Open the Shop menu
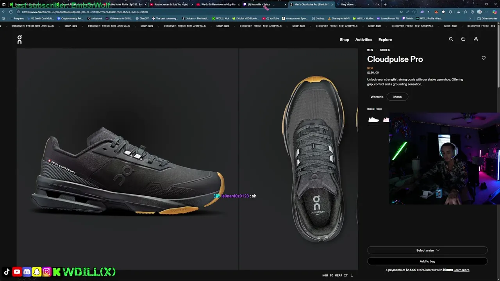The image size is (500, 281). pos(344,39)
